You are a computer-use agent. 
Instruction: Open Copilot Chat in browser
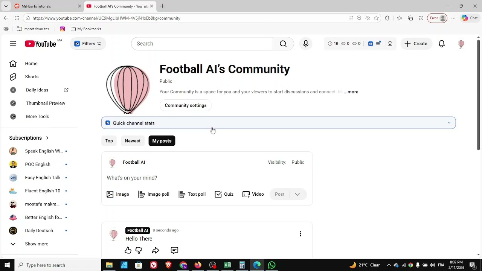pyautogui.click(x=470, y=18)
